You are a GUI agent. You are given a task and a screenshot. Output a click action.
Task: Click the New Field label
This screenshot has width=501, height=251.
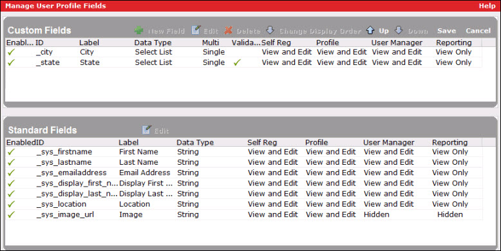coord(166,31)
